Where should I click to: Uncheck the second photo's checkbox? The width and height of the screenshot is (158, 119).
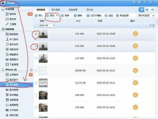[36, 46]
